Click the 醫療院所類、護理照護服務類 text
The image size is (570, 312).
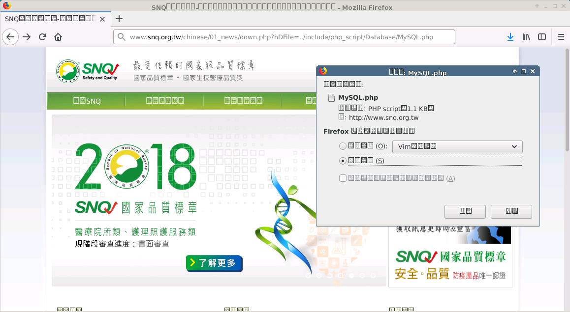[135, 232]
